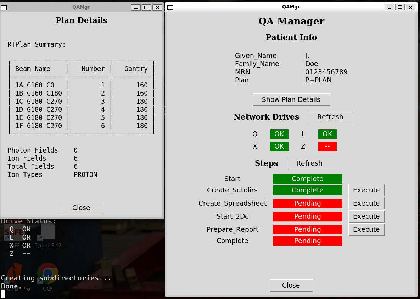Close the Plan Details window
The image size is (420, 299).
coord(81,208)
